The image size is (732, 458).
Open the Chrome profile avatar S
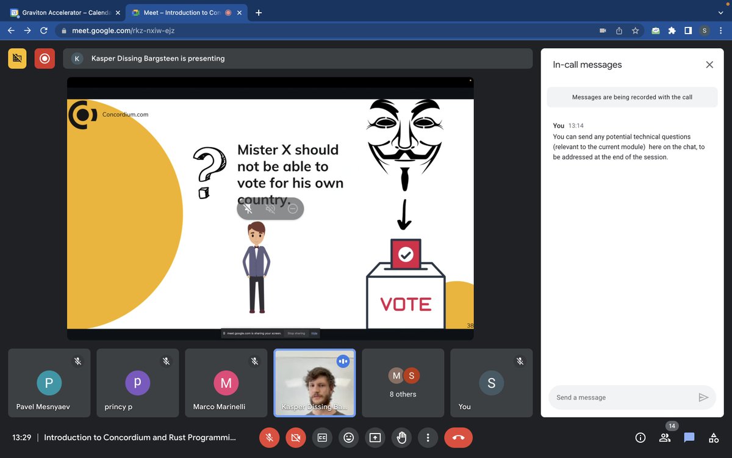click(x=705, y=31)
